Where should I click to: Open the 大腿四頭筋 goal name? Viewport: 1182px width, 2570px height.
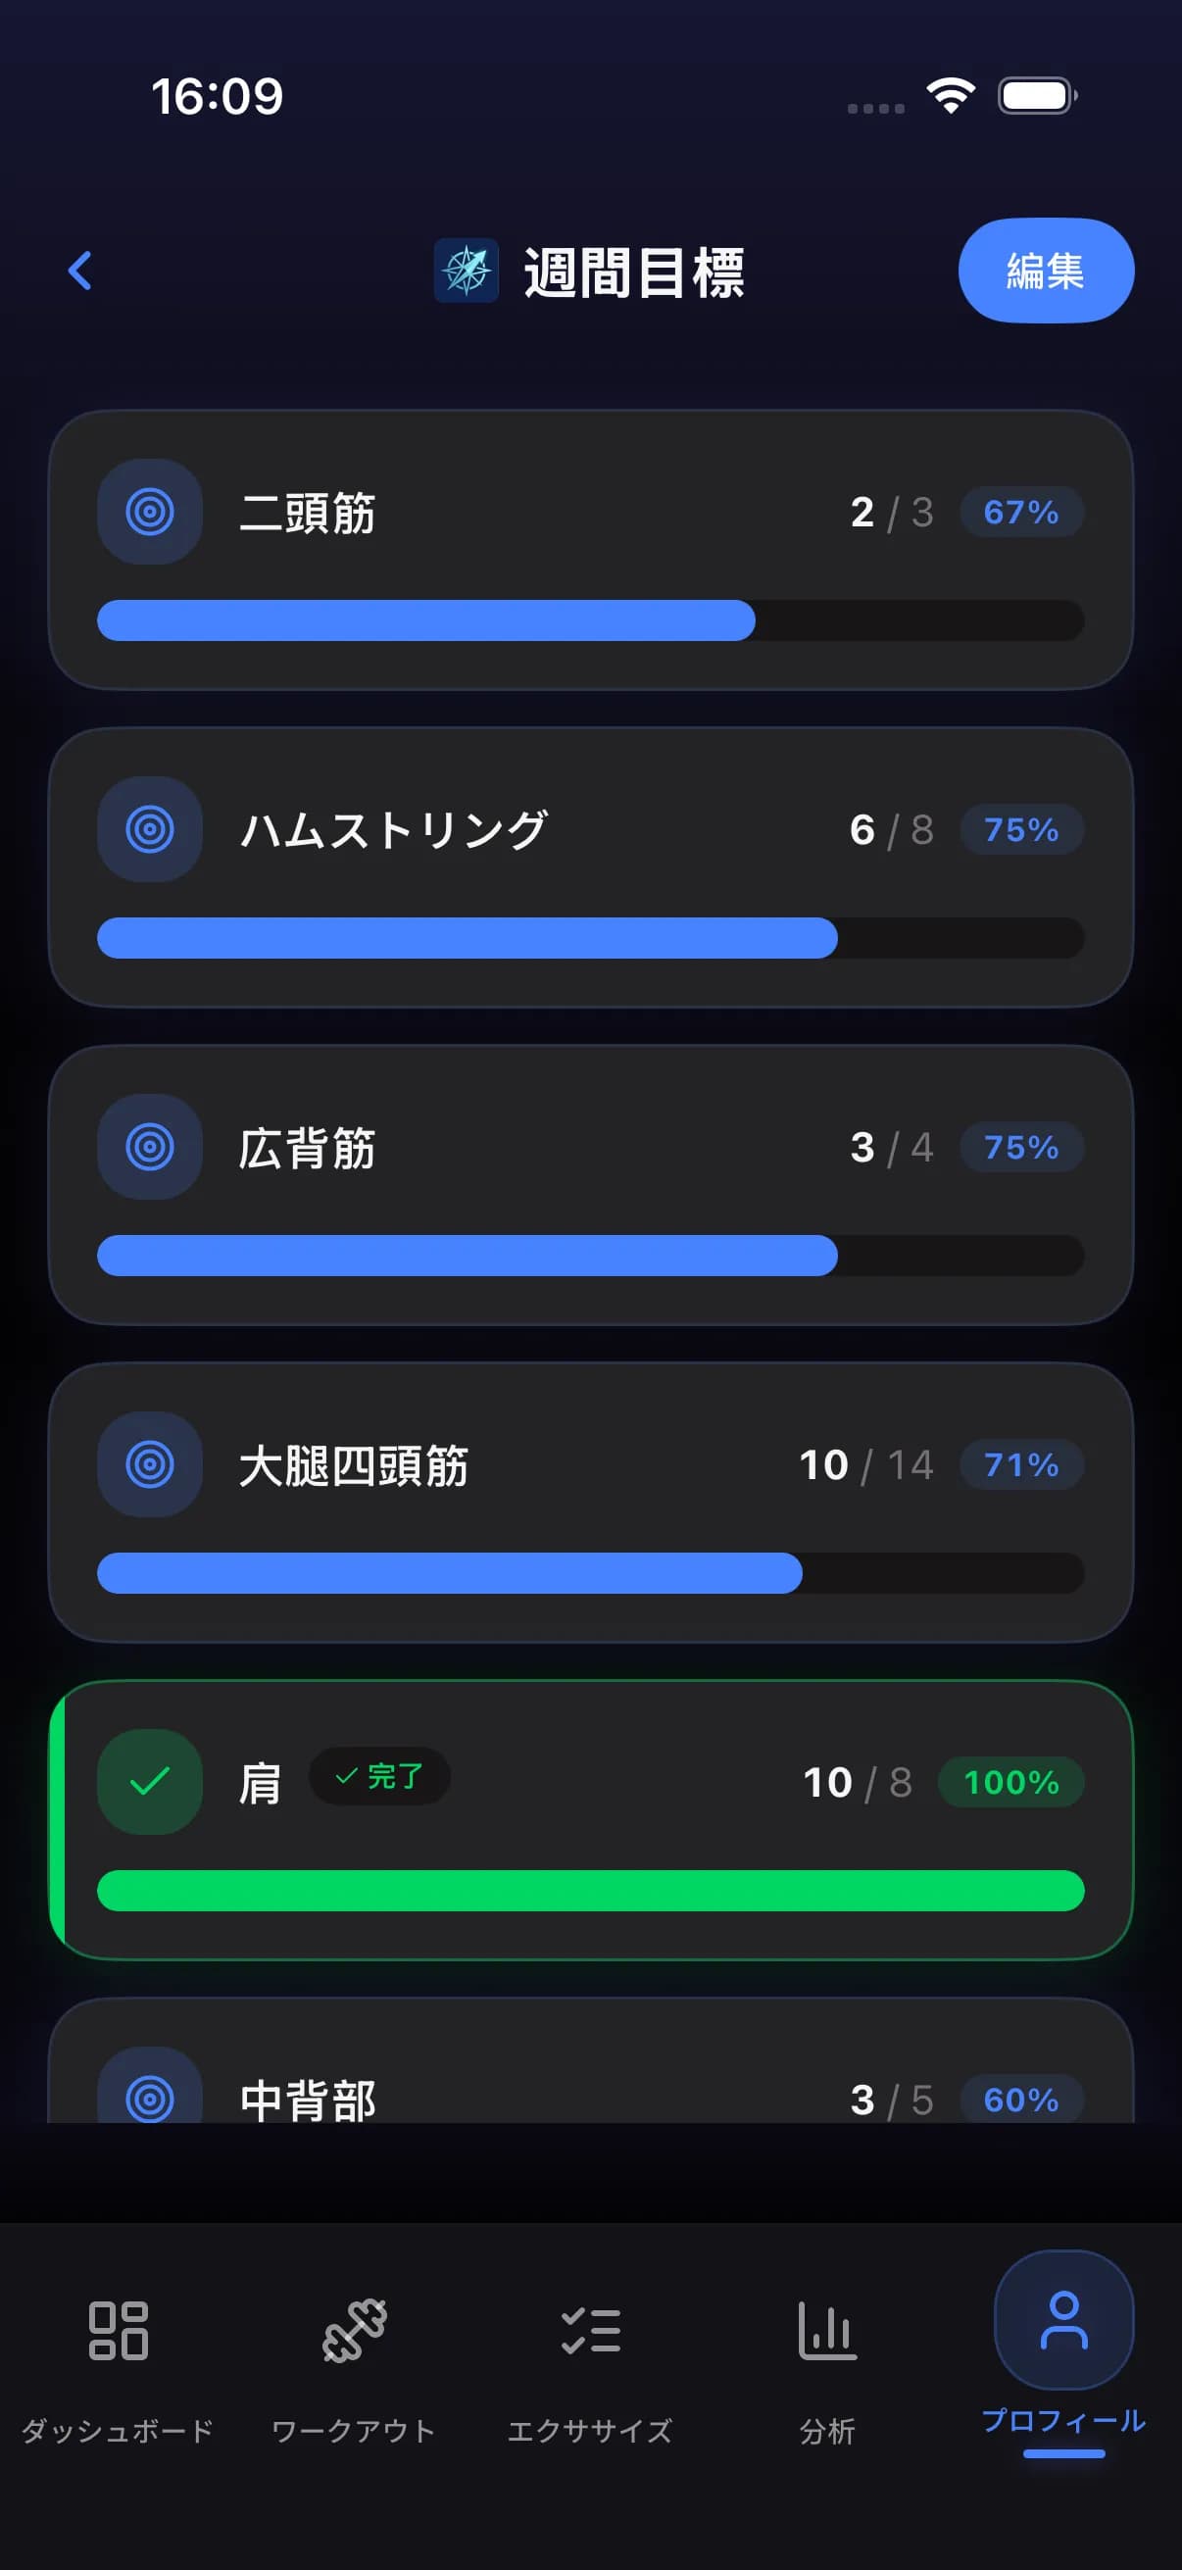[x=353, y=1465]
